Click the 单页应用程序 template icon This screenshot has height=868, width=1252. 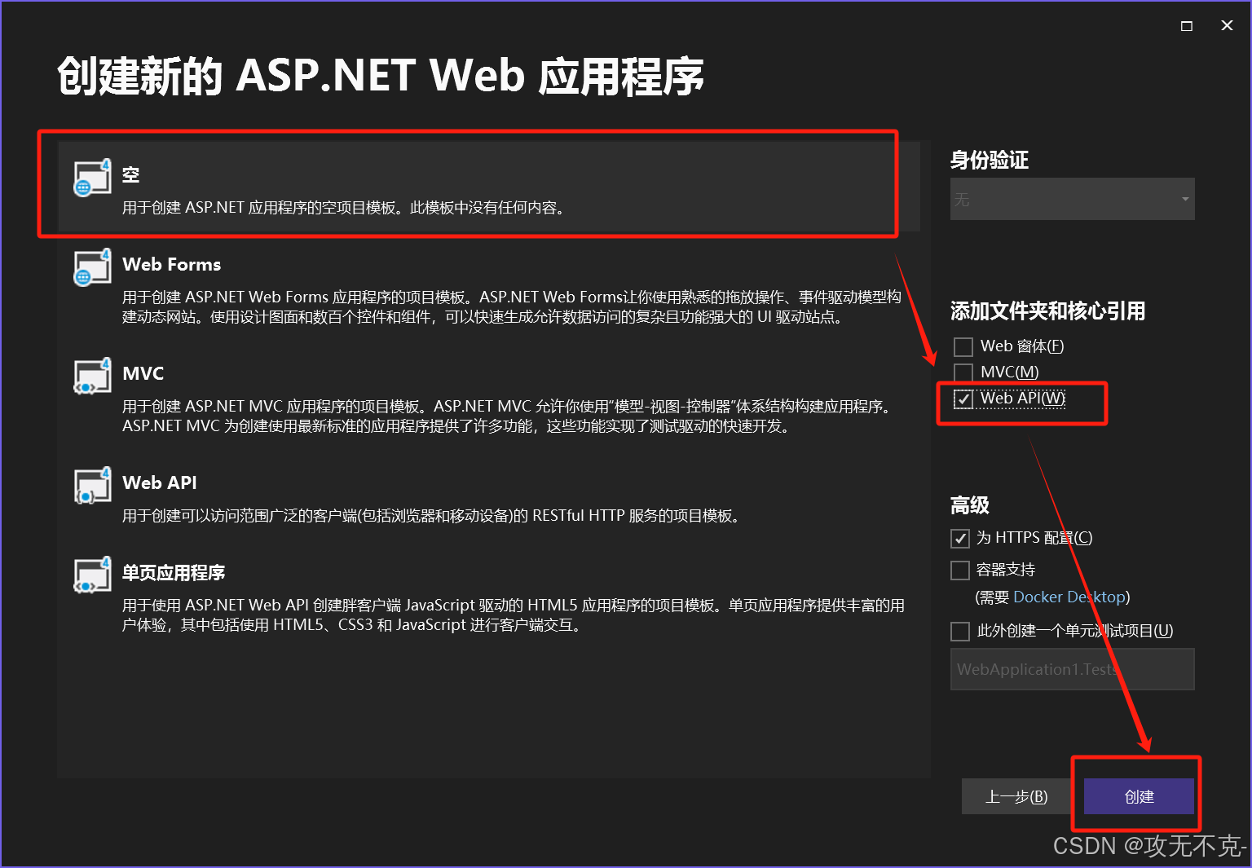click(x=93, y=575)
